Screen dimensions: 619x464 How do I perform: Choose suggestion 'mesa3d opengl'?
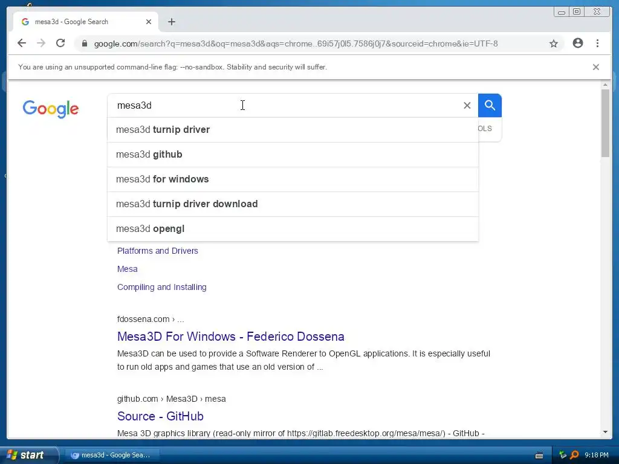pos(293,229)
